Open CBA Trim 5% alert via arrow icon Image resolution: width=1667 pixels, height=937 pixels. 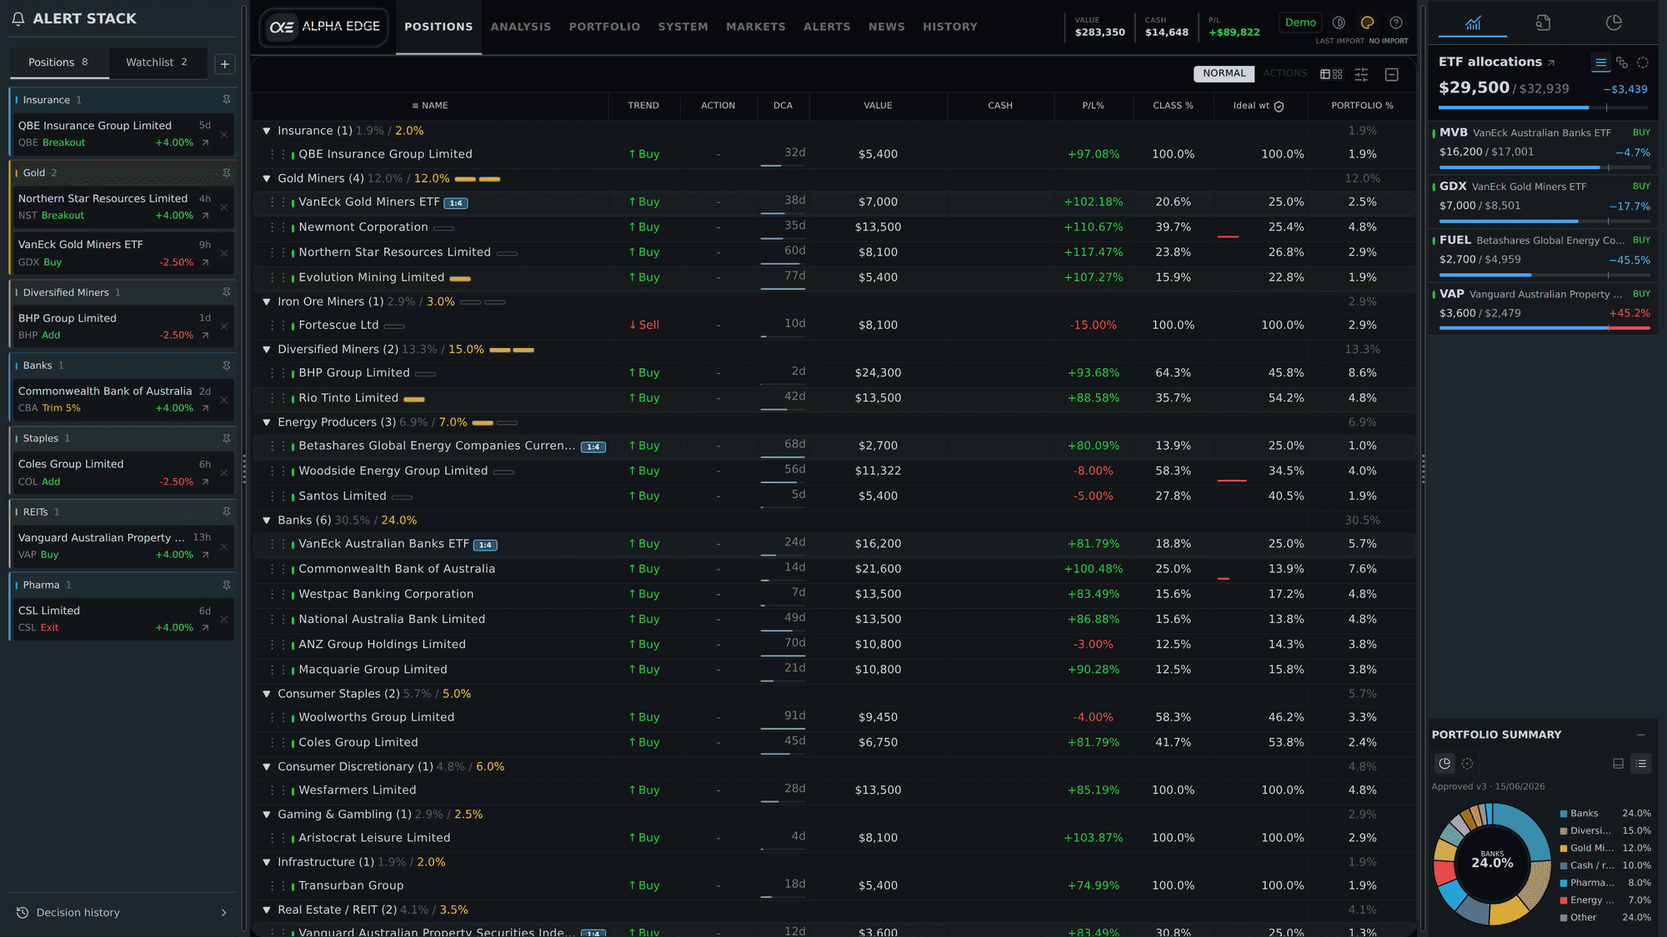[x=205, y=408]
